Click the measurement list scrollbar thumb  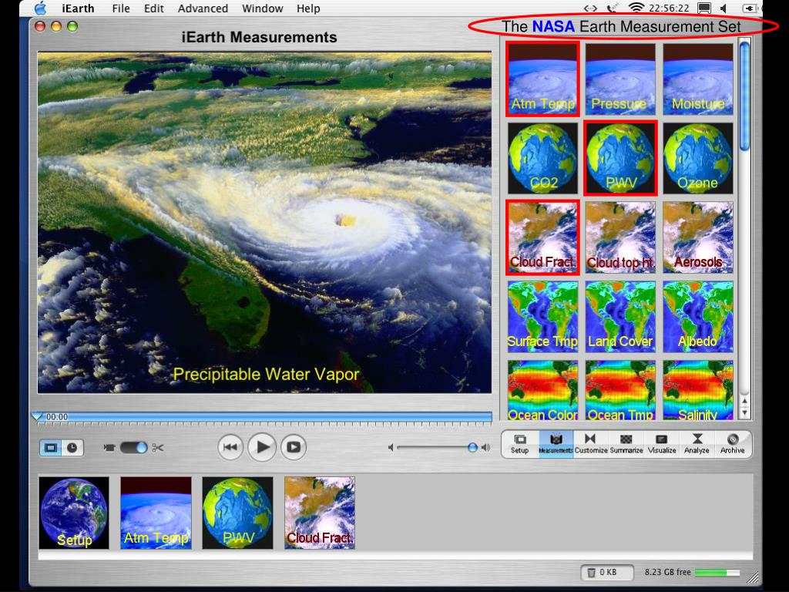click(744, 95)
